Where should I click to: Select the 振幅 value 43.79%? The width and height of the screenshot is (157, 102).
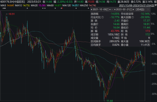pos(115,31)
